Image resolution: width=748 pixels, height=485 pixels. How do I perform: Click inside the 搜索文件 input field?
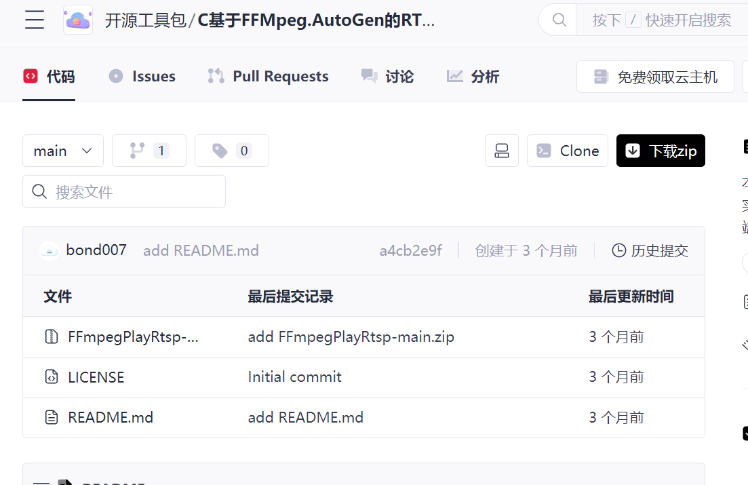coord(124,191)
